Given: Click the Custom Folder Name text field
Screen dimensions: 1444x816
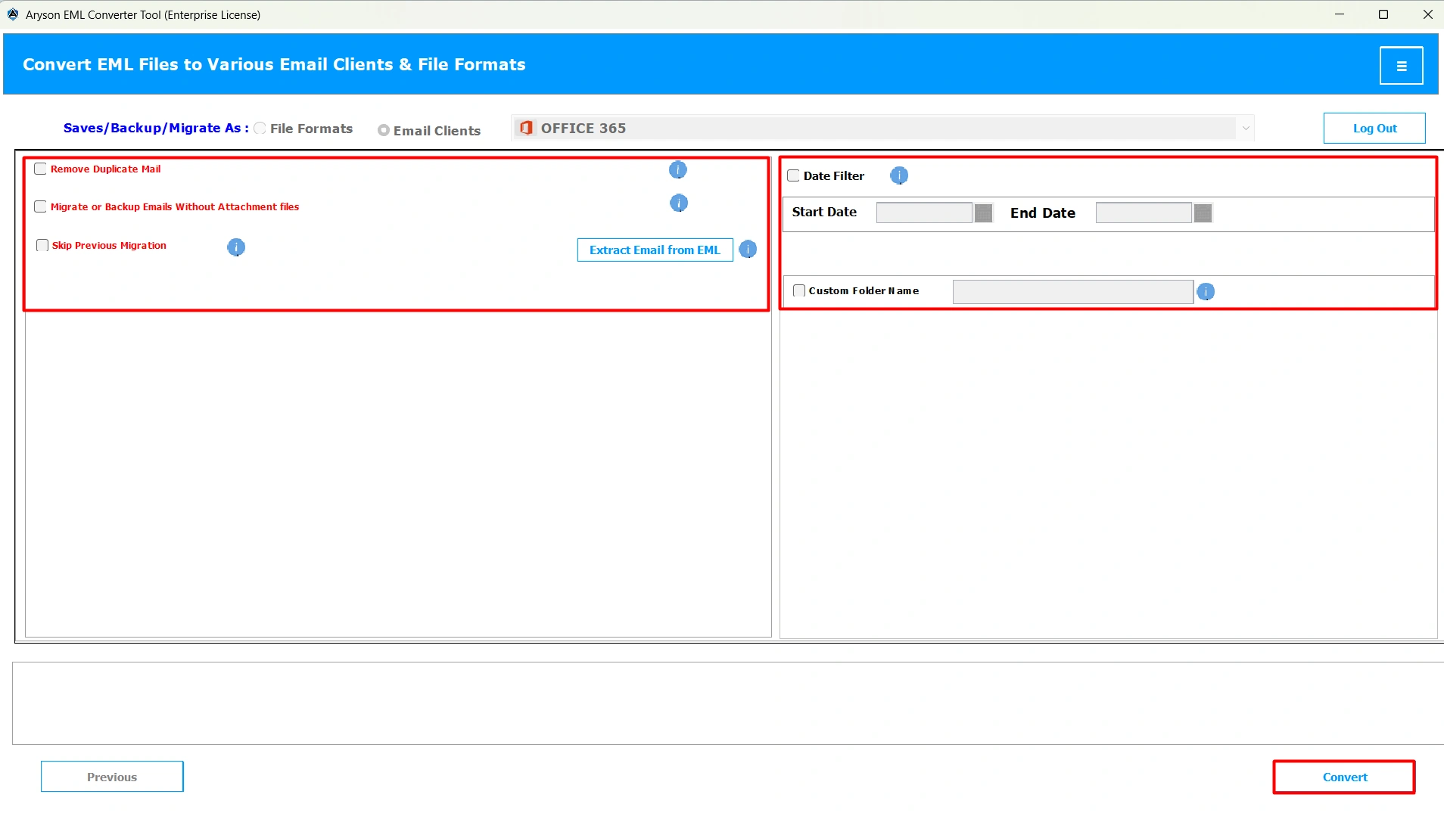Looking at the screenshot, I should (x=1073, y=292).
